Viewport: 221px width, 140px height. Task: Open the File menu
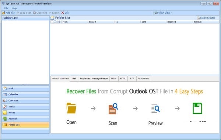click(6, 8)
